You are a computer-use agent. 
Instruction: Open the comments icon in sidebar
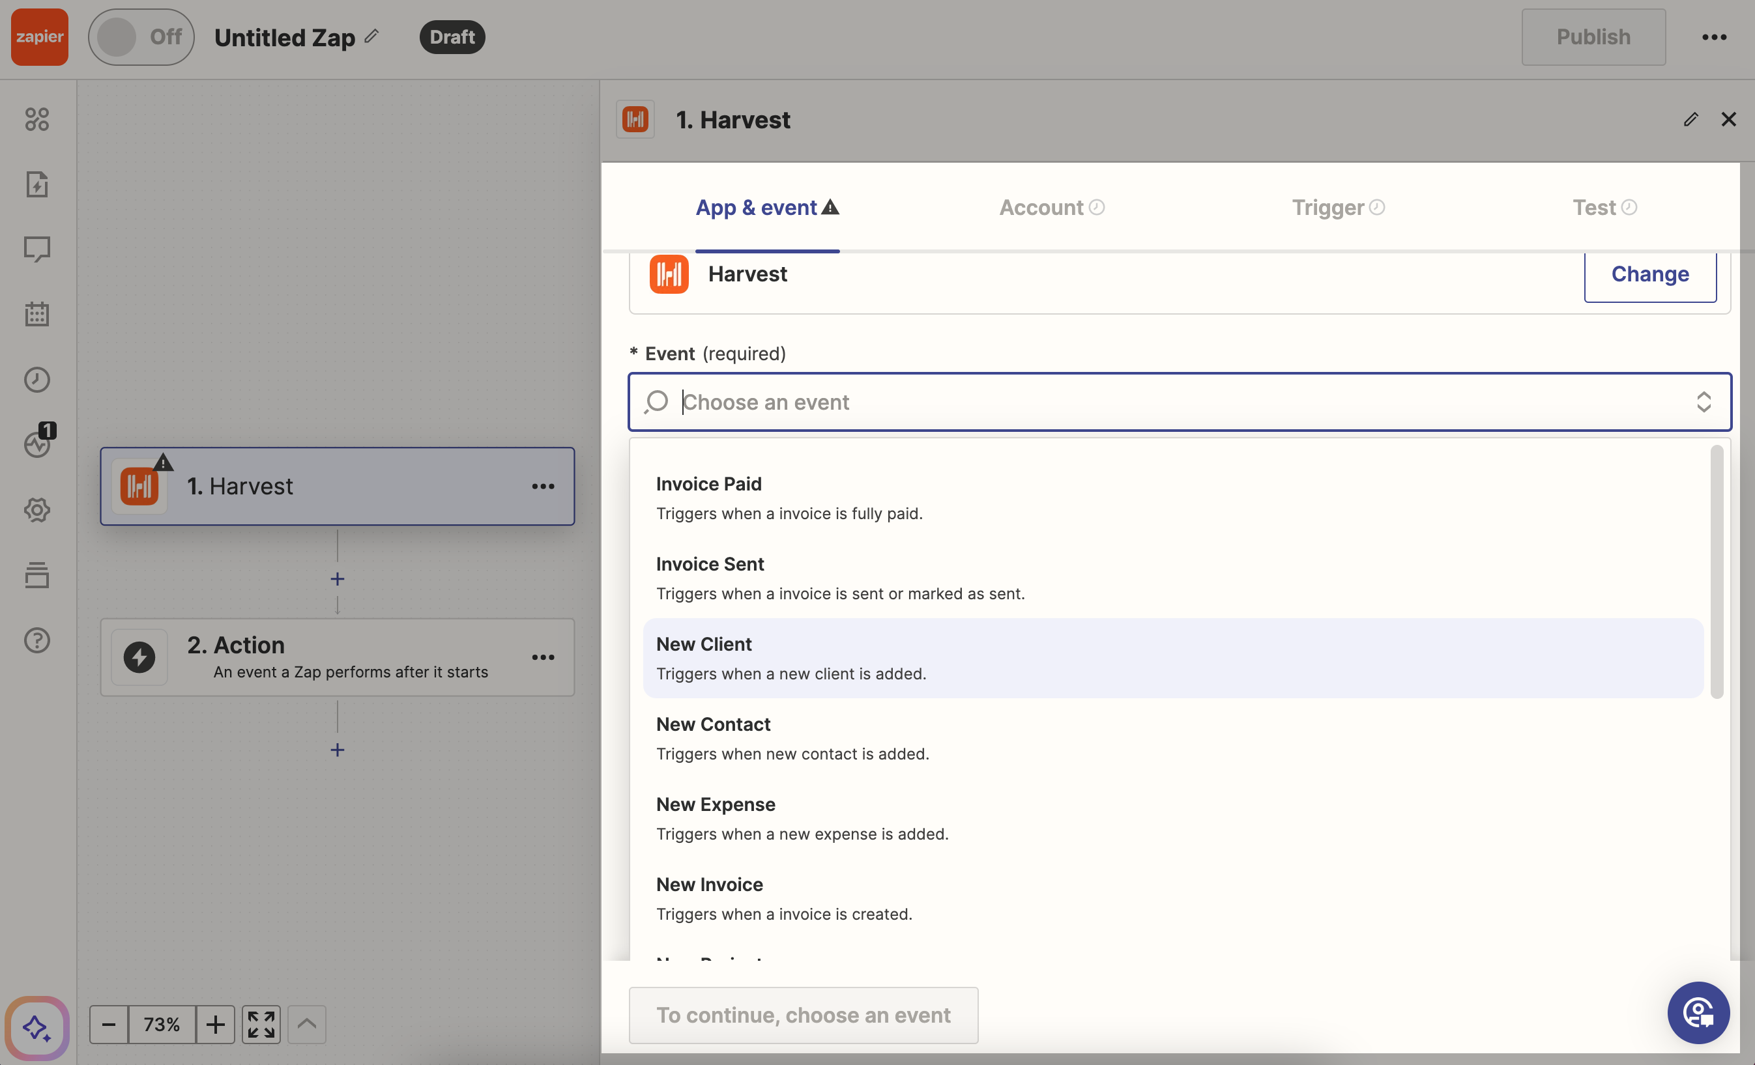tap(37, 249)
